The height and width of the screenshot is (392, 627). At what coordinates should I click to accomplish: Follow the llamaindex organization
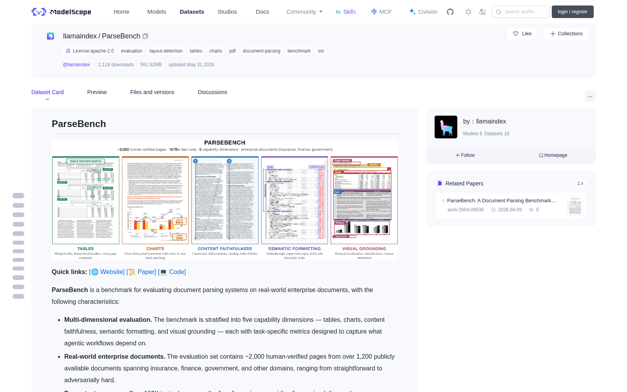click(x=465, y=155)
